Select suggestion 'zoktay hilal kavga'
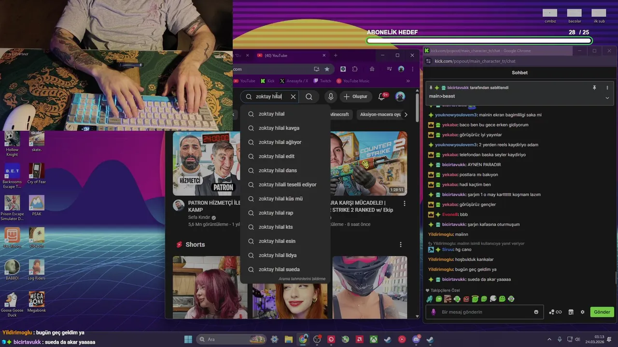Image resolution: width=618 pixels, height=347 pixels. coord(285,128)
